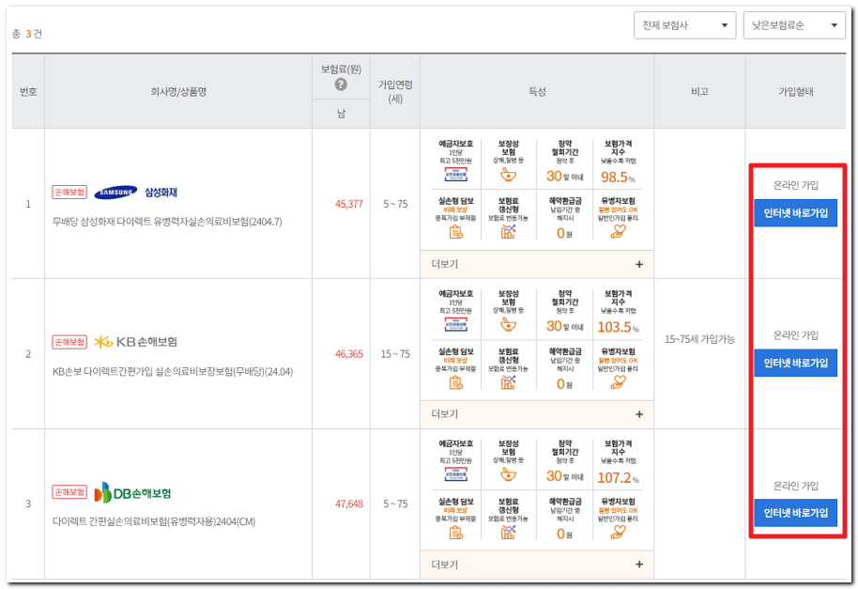Click the 손해보험 badge in DB손해보험 row
The image size is (858, 589).
69,492
